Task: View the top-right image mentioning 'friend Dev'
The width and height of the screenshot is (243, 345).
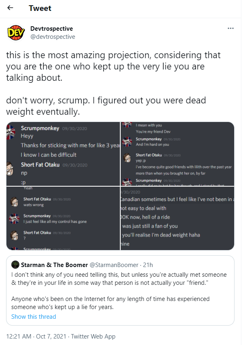Action: 177,154
